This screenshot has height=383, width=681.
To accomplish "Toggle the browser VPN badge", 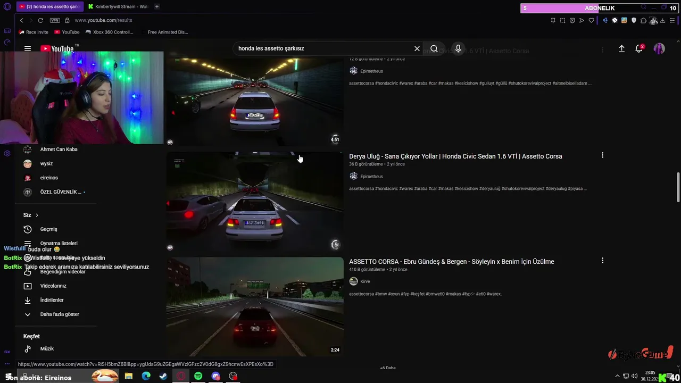I will (x=55, y=20).
